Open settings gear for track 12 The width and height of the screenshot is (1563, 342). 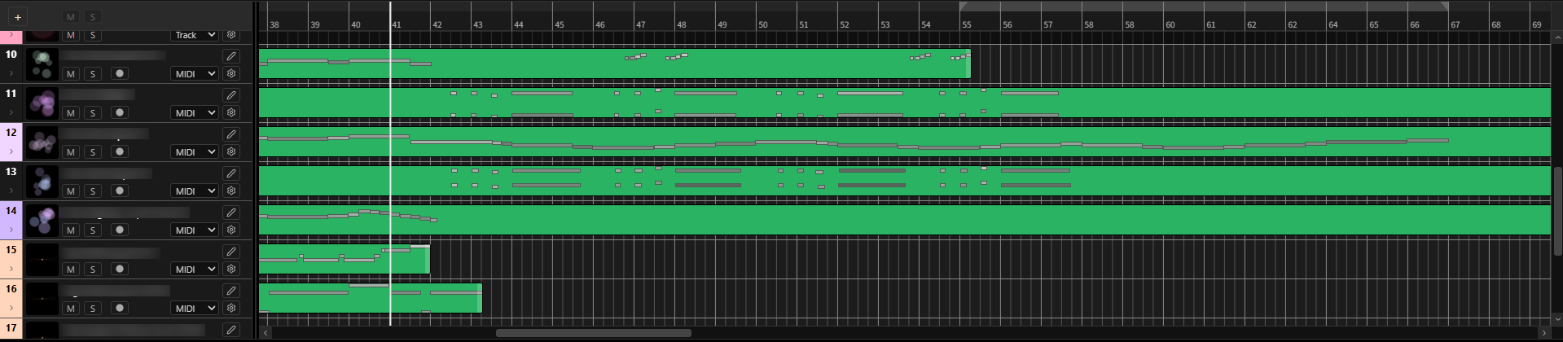pyautogui.click(x=231, y=151)
